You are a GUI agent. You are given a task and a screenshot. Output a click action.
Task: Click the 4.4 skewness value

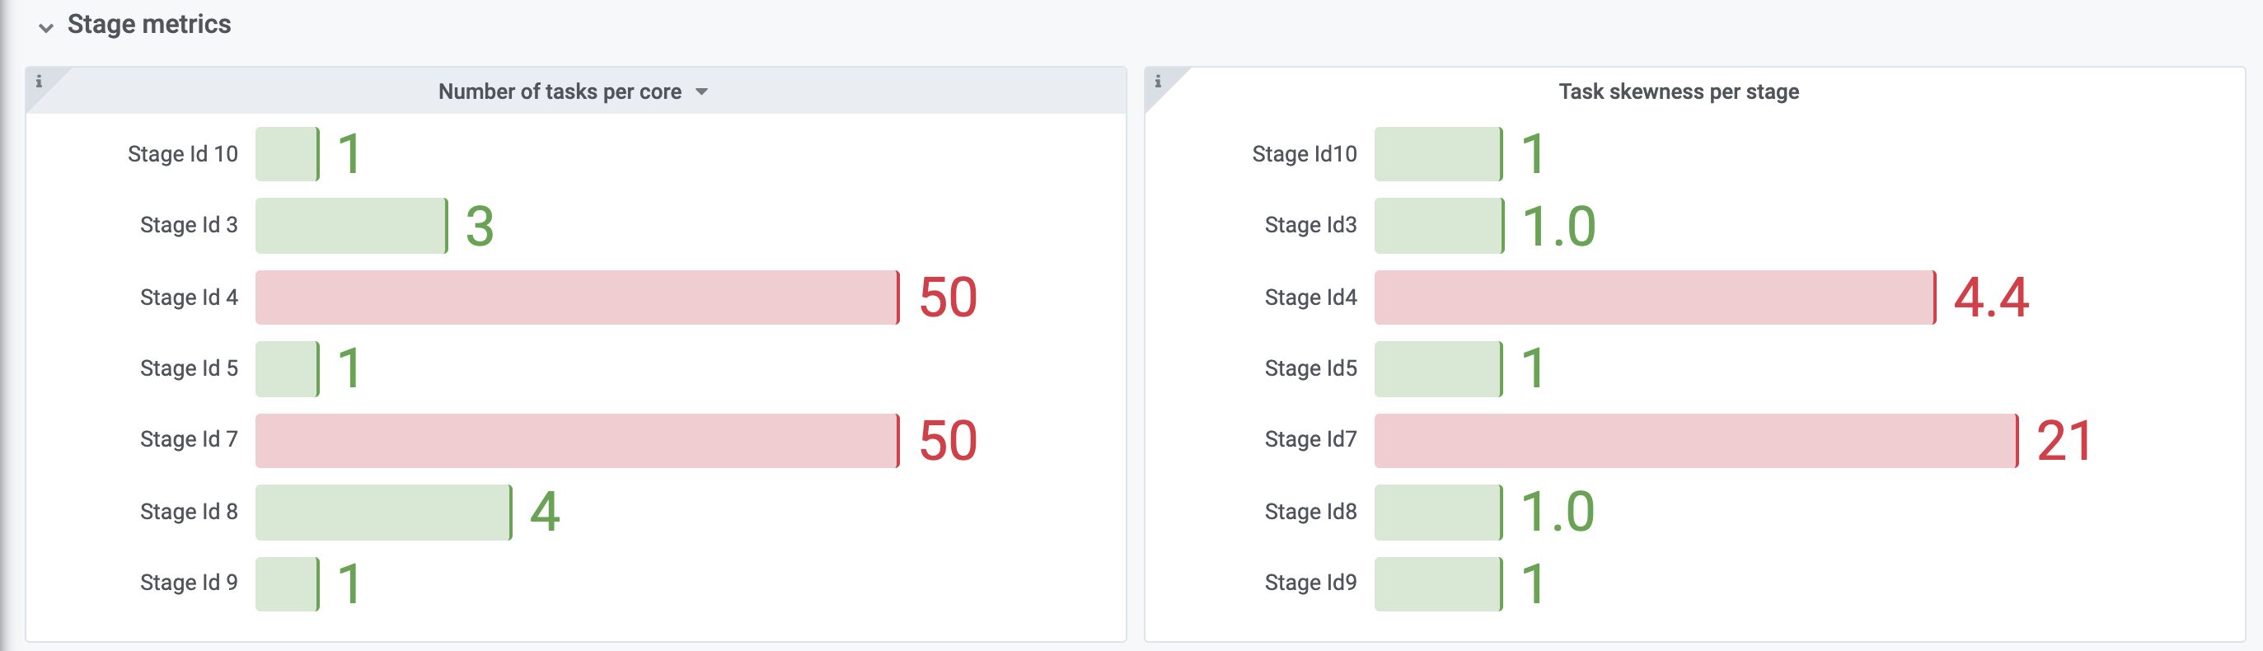pos(1991,297)
